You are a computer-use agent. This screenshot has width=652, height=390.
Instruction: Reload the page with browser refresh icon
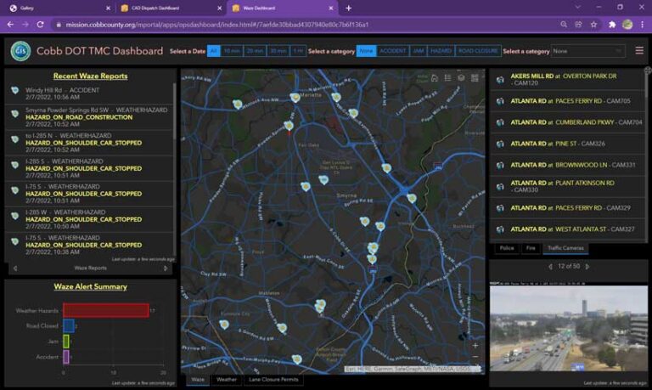[41, 25]
